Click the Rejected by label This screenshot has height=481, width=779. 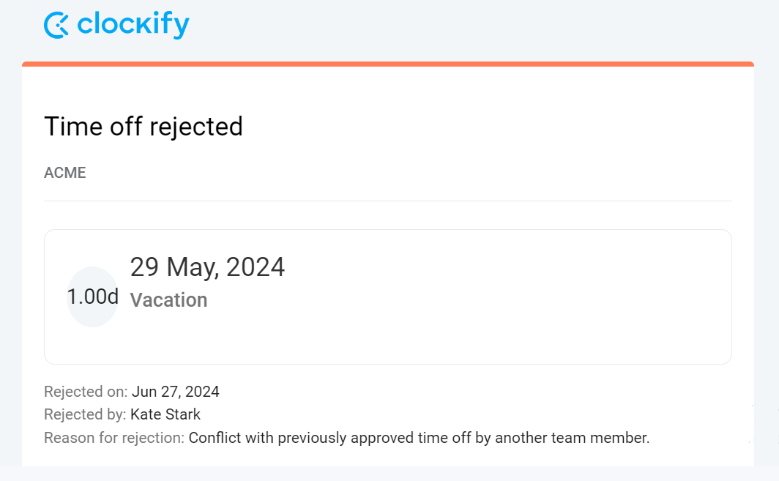(85, 414)
